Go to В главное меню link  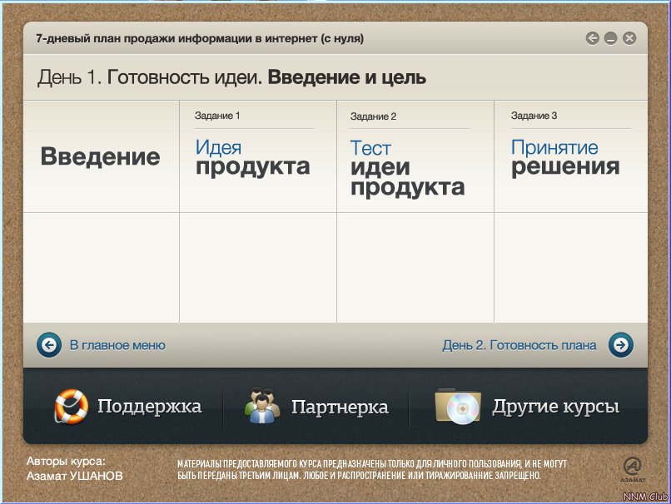[x=117, y=345]
